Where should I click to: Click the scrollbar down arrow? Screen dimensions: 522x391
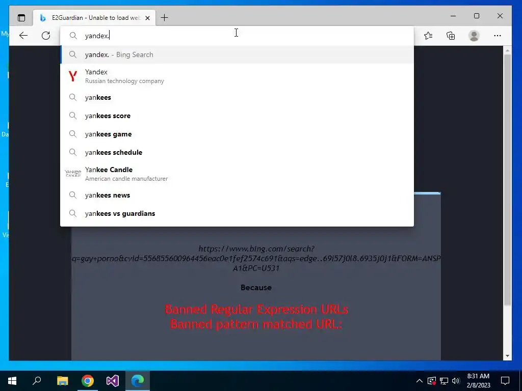coord(507,356)
